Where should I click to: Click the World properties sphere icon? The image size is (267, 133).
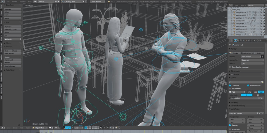pyautogui.click(x=244, y=40)
